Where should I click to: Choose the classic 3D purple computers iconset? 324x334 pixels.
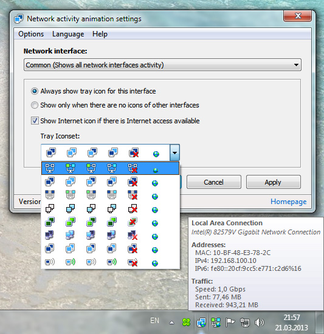[110, 236]
